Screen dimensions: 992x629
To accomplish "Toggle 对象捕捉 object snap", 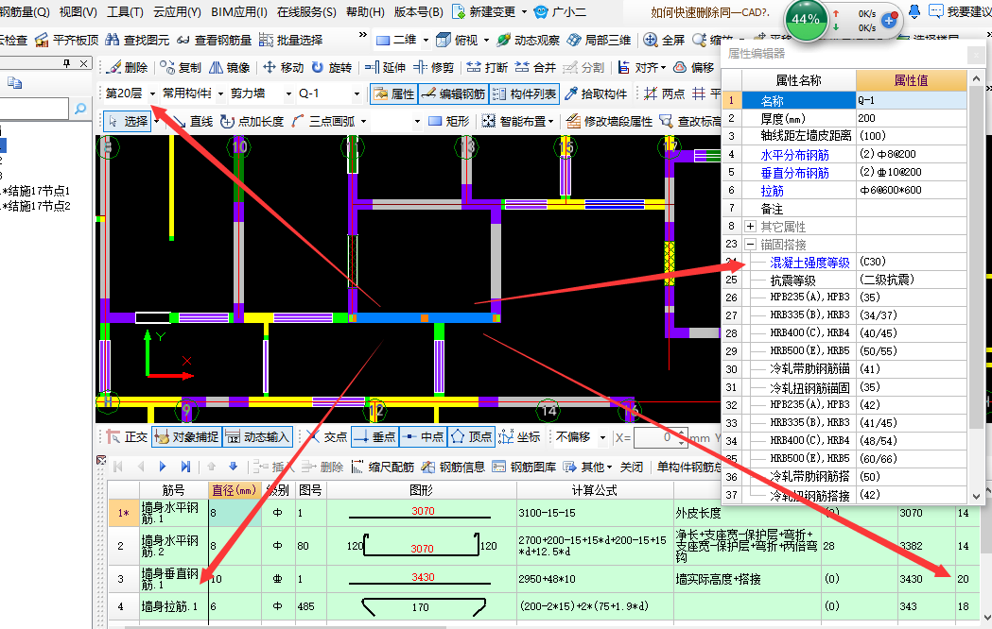I will (x=186, y=436).
